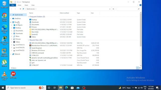The height and width of the screenshot is (90, 161).
Task: Open the Home ribbon tab
Action: click(19, 5)
